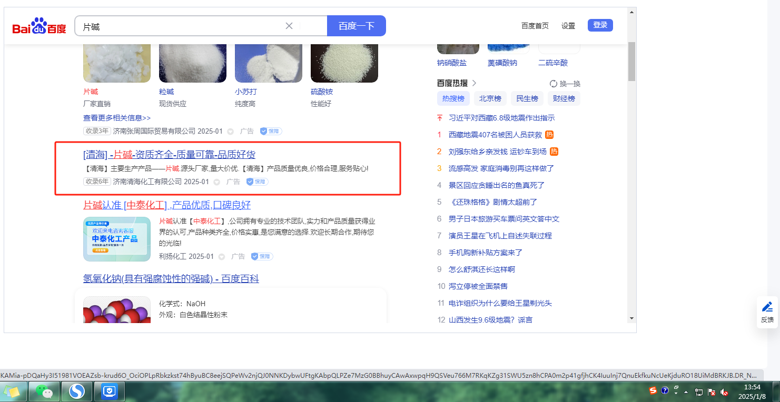This screenshot has height=402, width=780.
Task: Open the blue shield app on the taskbar
Action: [109, 391]
